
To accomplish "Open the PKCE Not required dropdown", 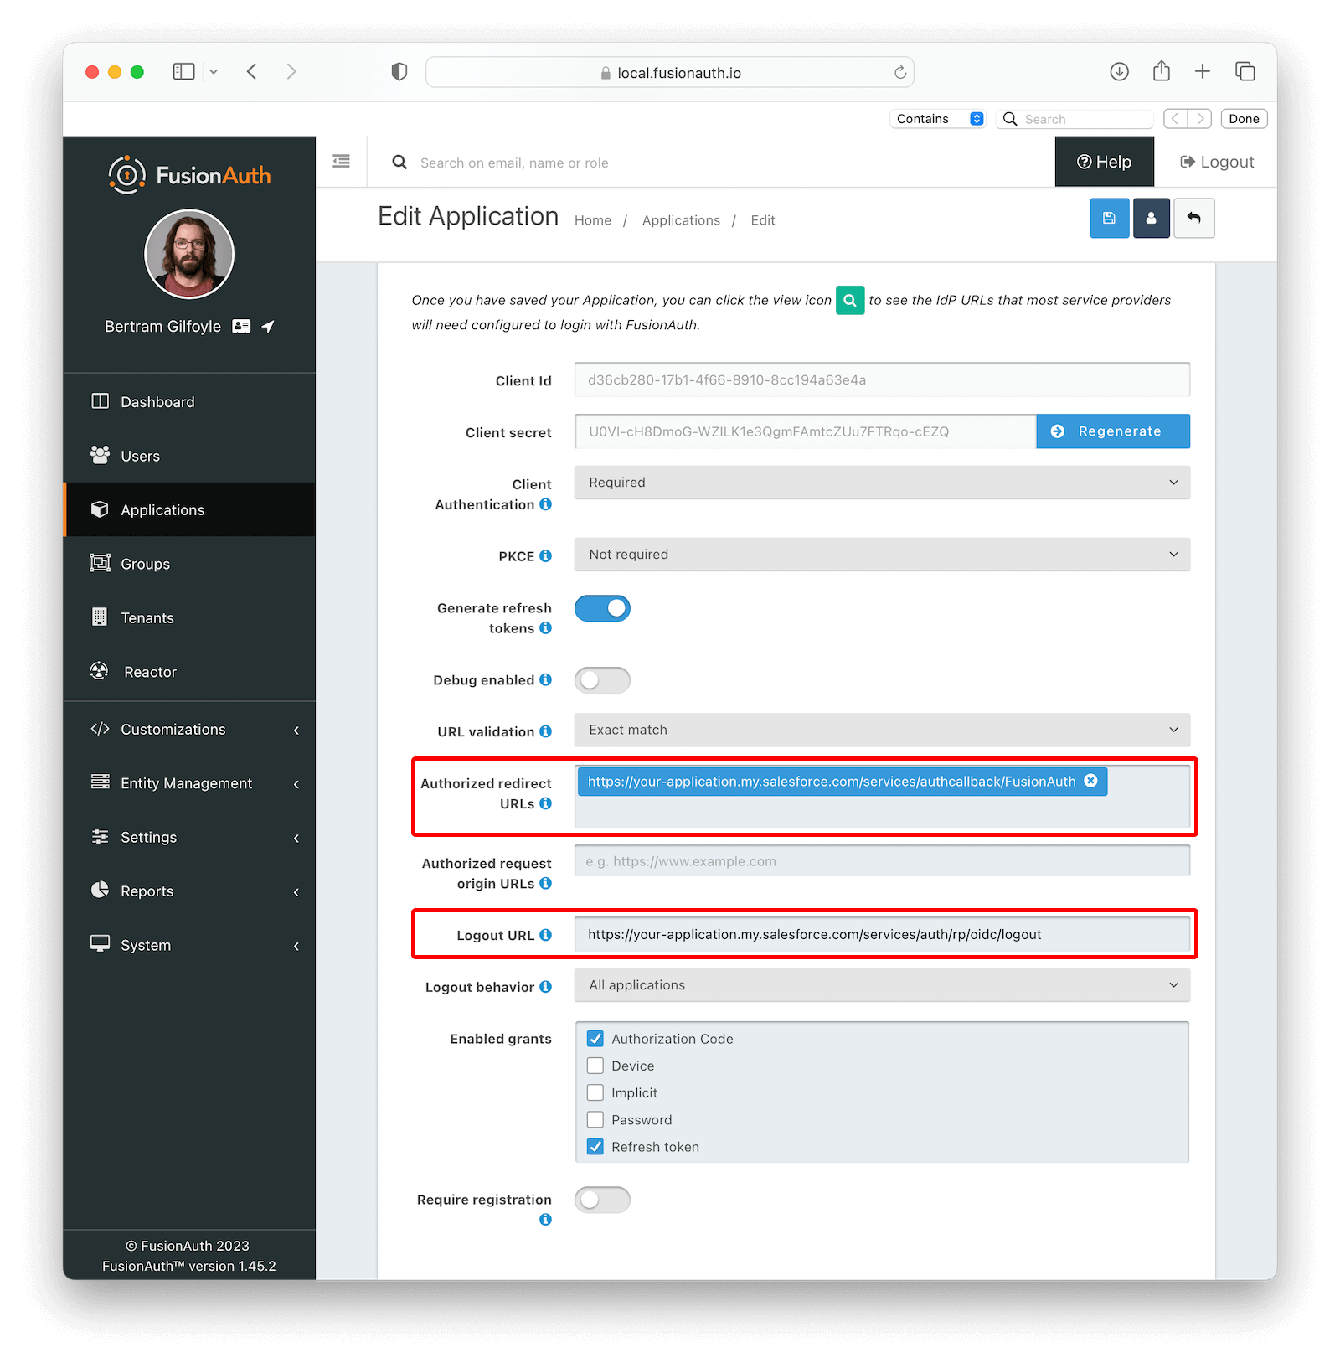I will click(x=882, y=555).
